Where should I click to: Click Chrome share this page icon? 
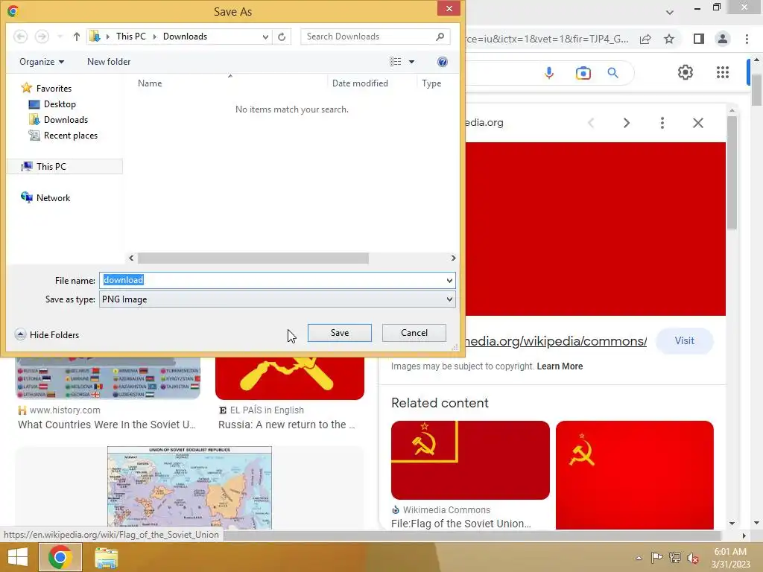click(x=645, y=39)
